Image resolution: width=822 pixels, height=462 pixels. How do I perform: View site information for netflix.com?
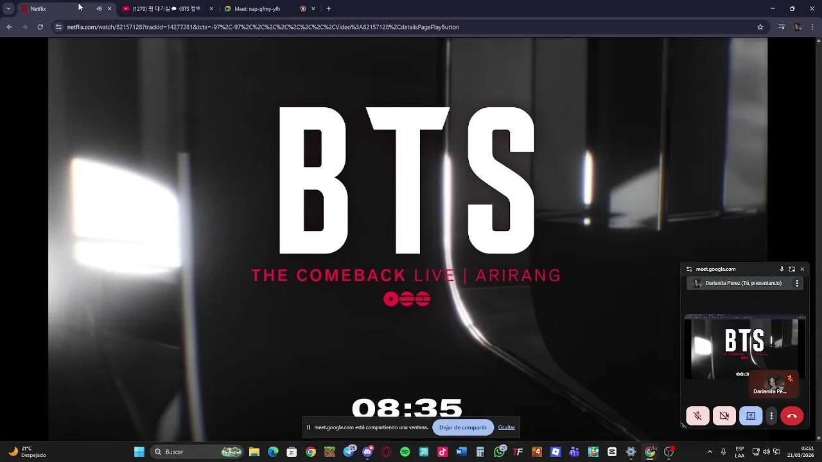[58, 27]
